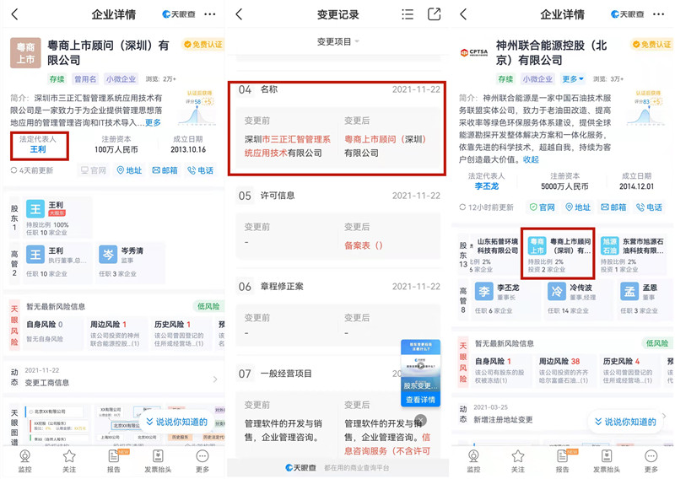The height and width of the screenshot is (479, 675).
Task: Open 变更项目 filter dropdown
Action: point(338,42)
